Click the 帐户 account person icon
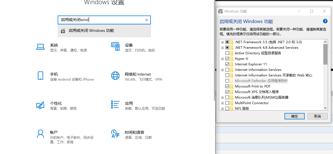The width and height of the screenshot is (333, 154). click(x=40, y=134)
